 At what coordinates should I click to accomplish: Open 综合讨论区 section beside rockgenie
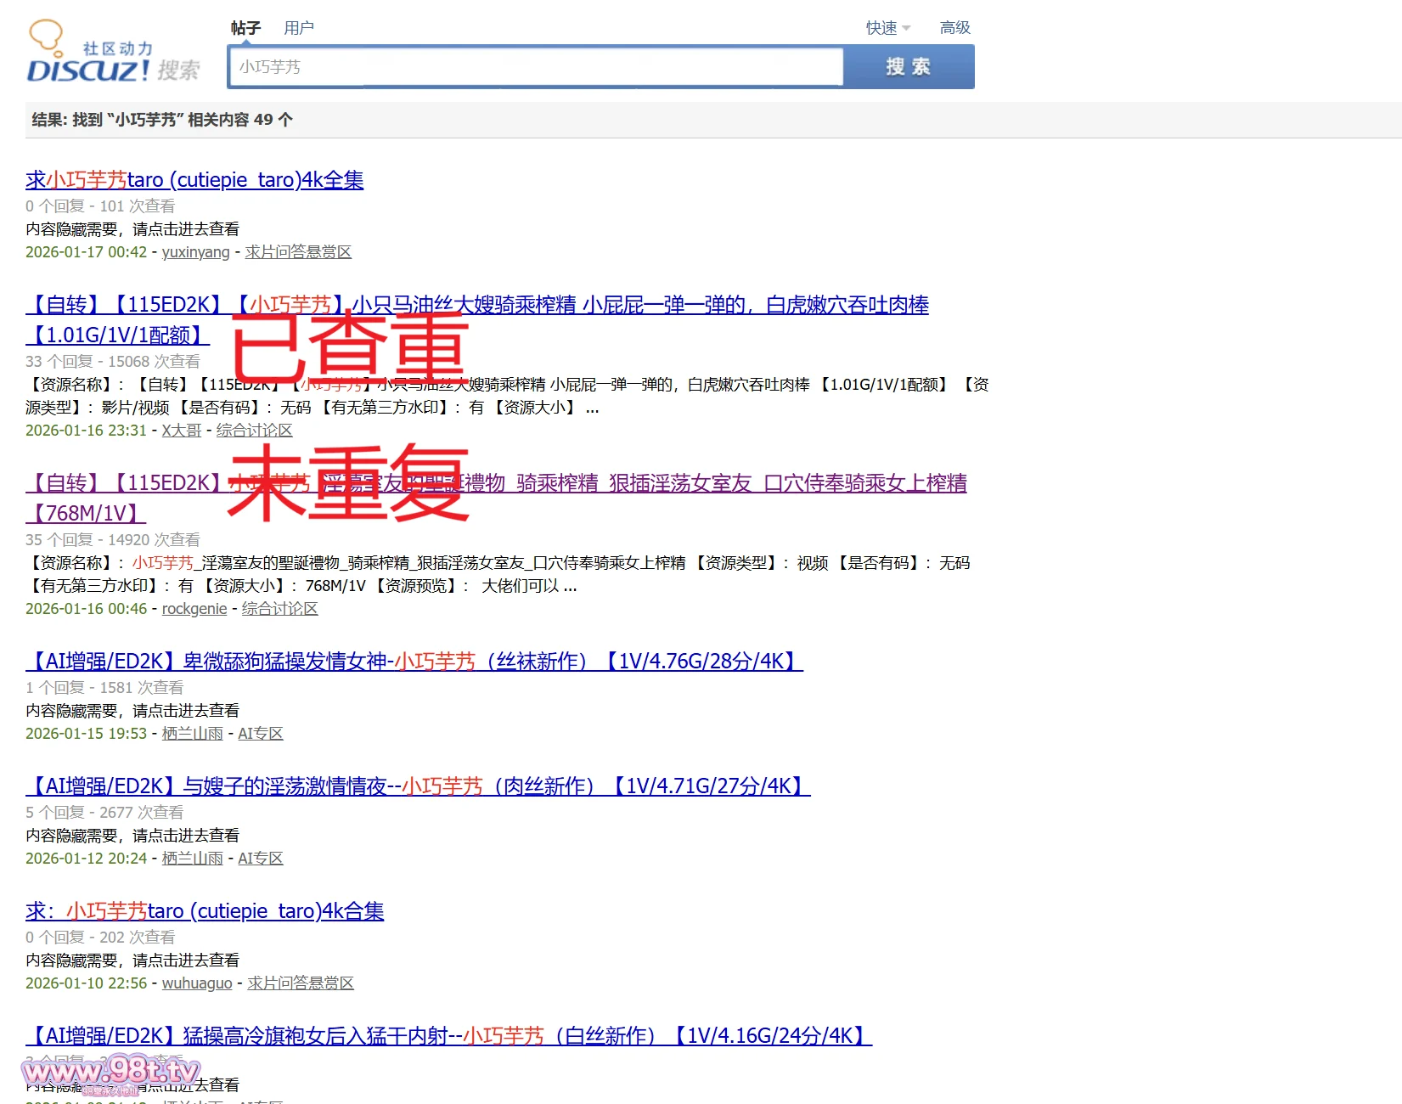pyautogui.click(x=279, y=609)
